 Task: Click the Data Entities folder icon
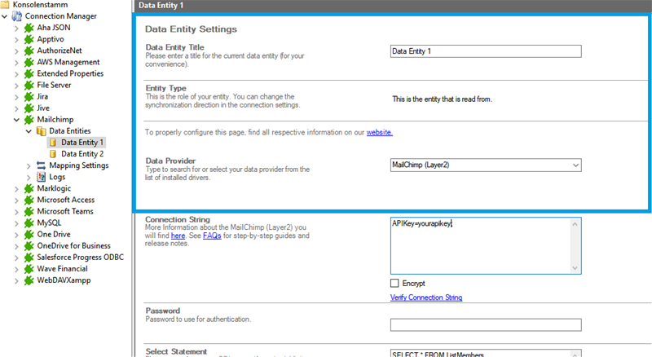[x=42, y=130]
